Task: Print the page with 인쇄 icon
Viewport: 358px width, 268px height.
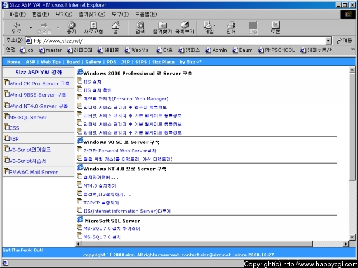Action: [231, 28]
